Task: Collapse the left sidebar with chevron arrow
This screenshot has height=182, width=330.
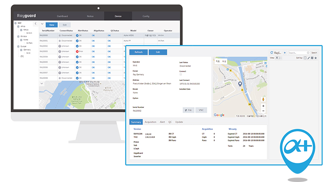Action: [x=35, y=24]
